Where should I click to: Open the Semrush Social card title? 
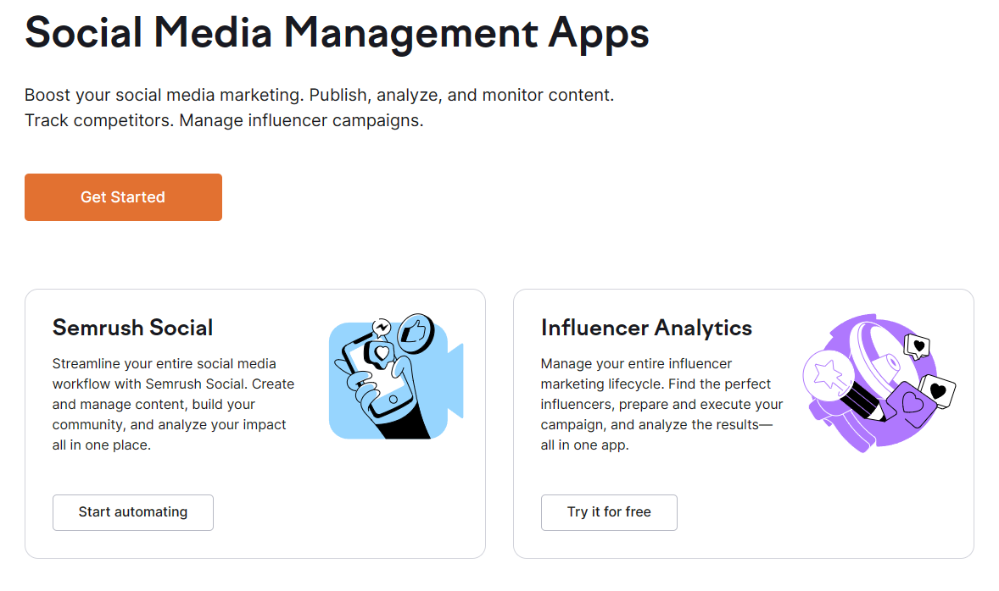(x=133, y=328)
